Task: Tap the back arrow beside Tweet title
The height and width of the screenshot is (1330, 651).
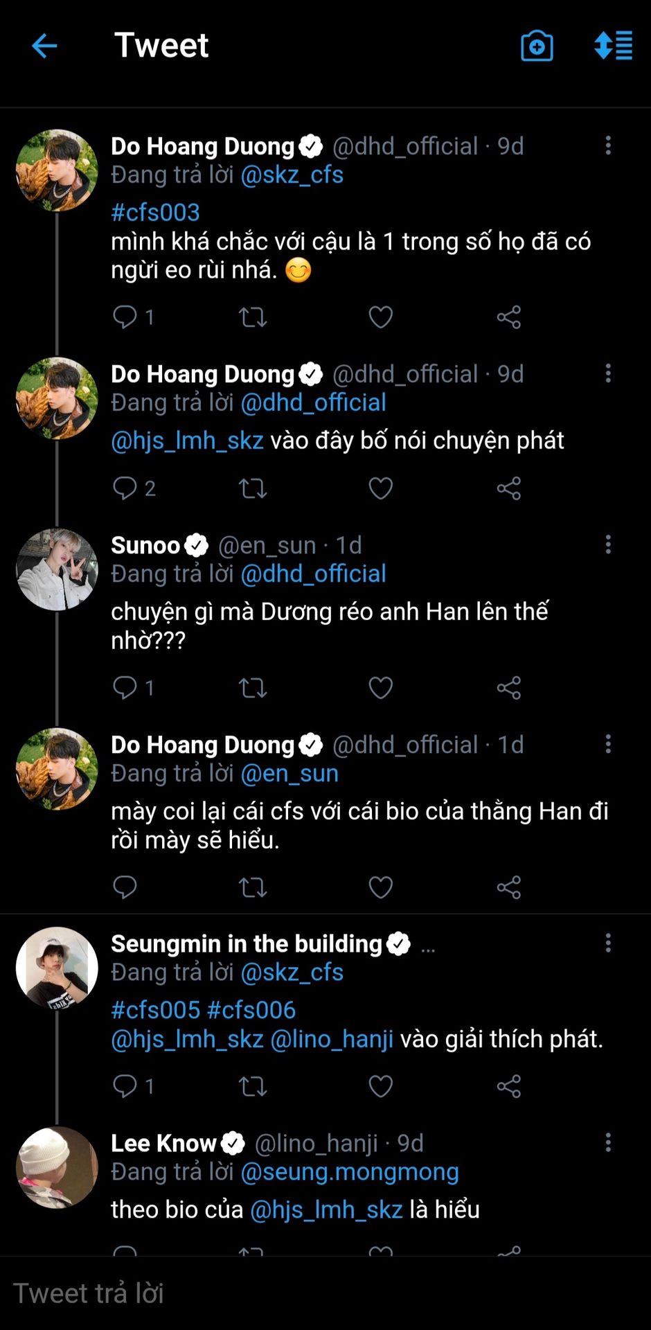Action: 44,46
